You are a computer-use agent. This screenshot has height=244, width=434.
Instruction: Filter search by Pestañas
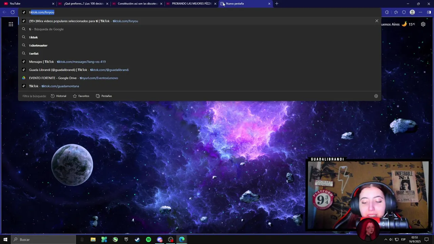point(104,96)
